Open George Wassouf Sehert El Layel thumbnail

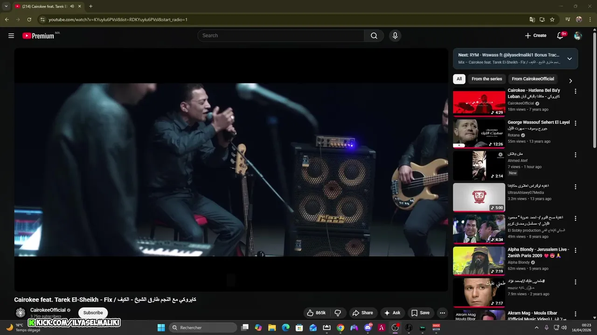pyautogui.click(x=479, y=134)
